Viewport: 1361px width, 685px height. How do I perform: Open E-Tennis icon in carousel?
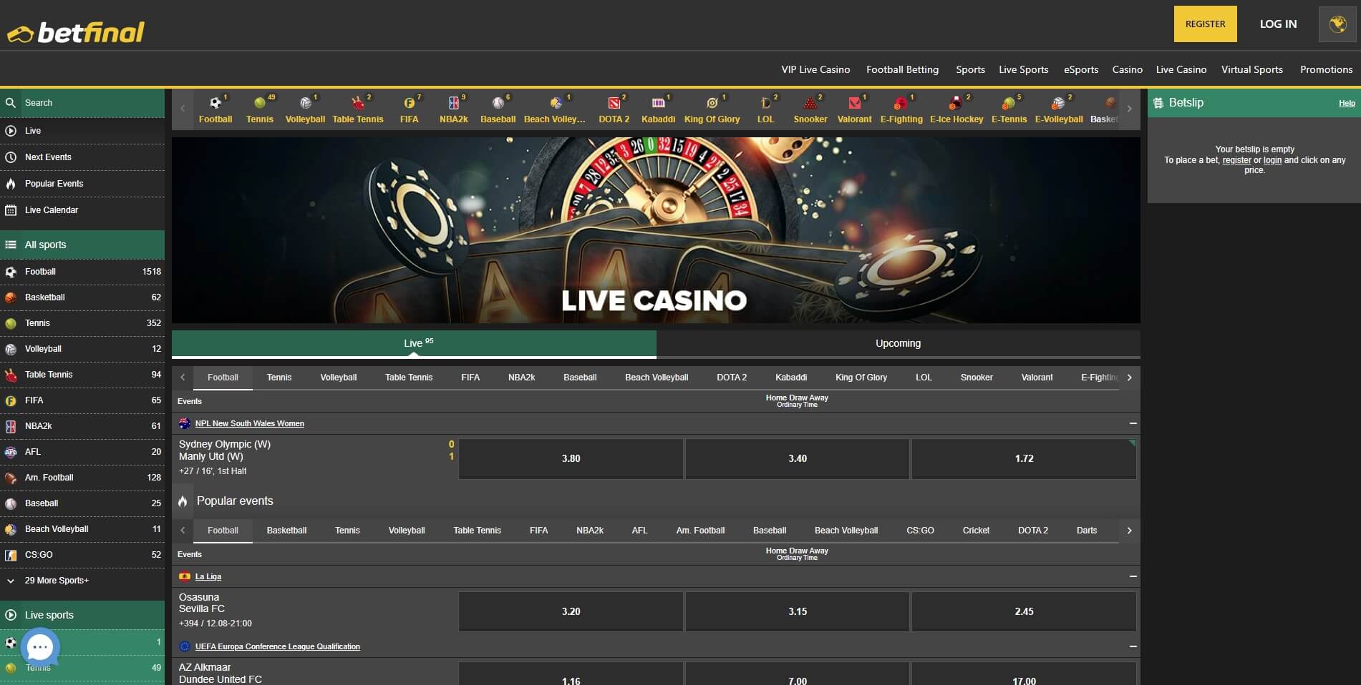1009,109
